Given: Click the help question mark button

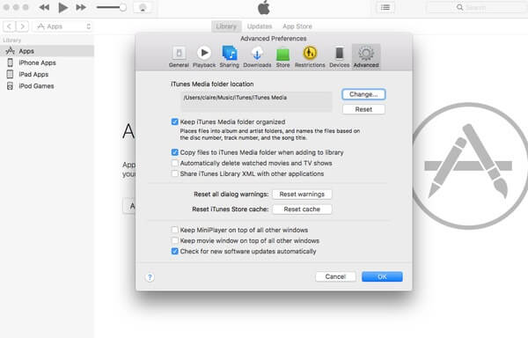Looking at the screenshot, I should click(x=150, y=277).
